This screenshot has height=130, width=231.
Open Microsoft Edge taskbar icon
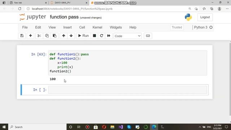click(x=154, y=127)
